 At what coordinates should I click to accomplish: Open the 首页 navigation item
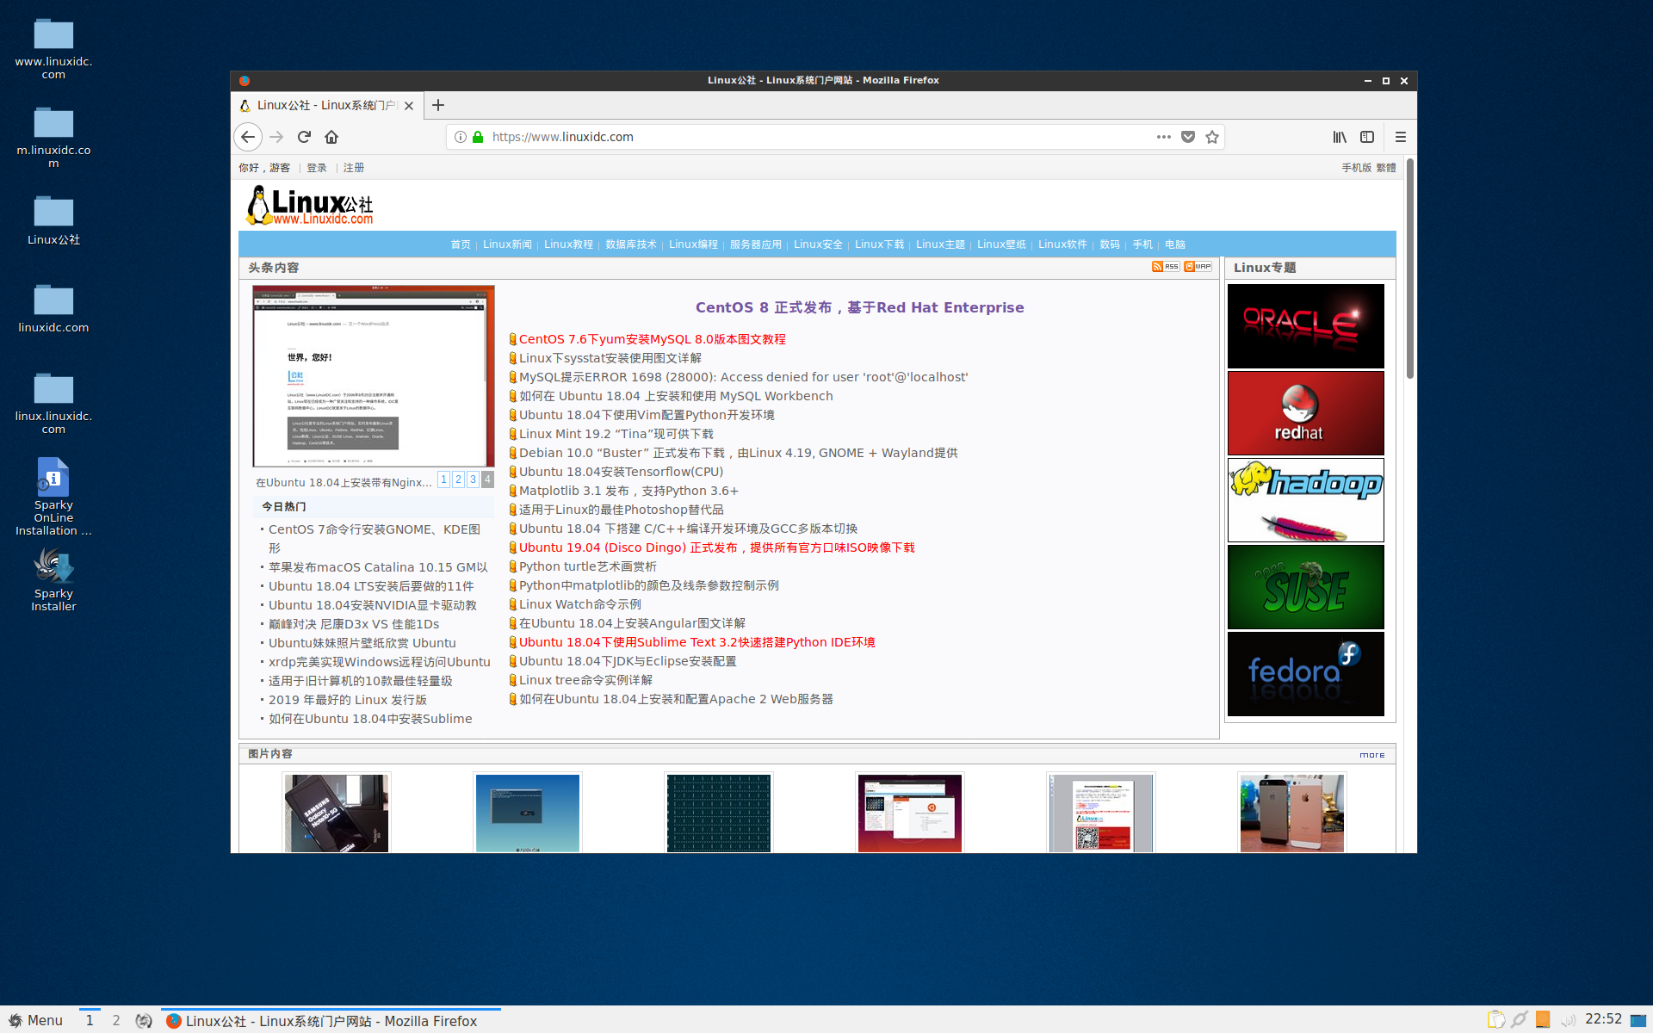[x=461, y=244]
